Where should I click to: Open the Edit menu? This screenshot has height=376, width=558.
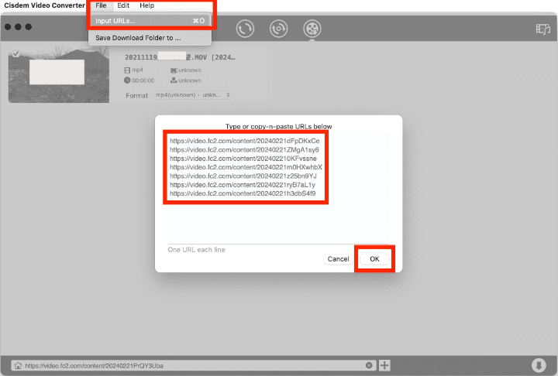coord(123,5)
